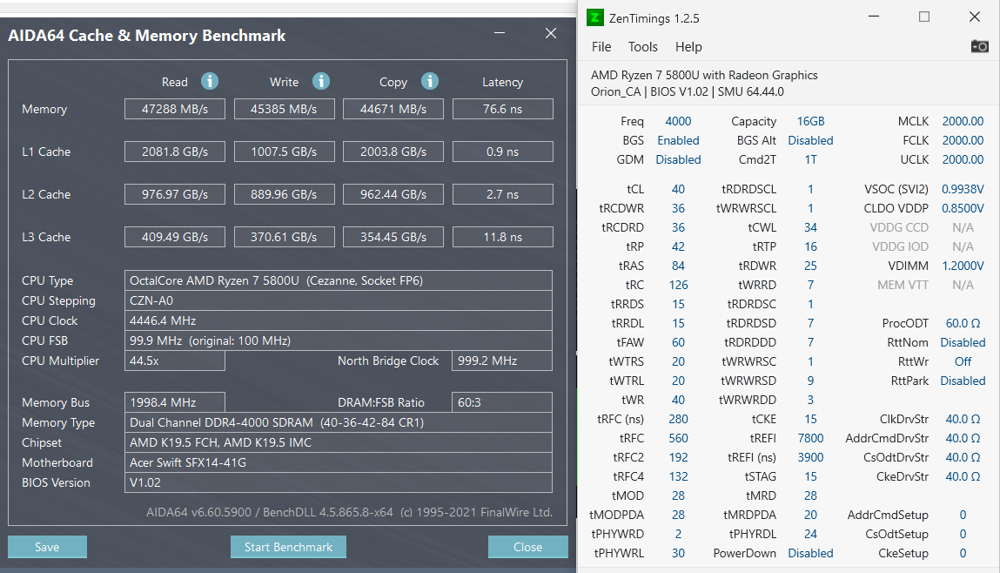Click the MCLK value 2000.00
Screen dimensions: 1000x573
pos(963,121)
